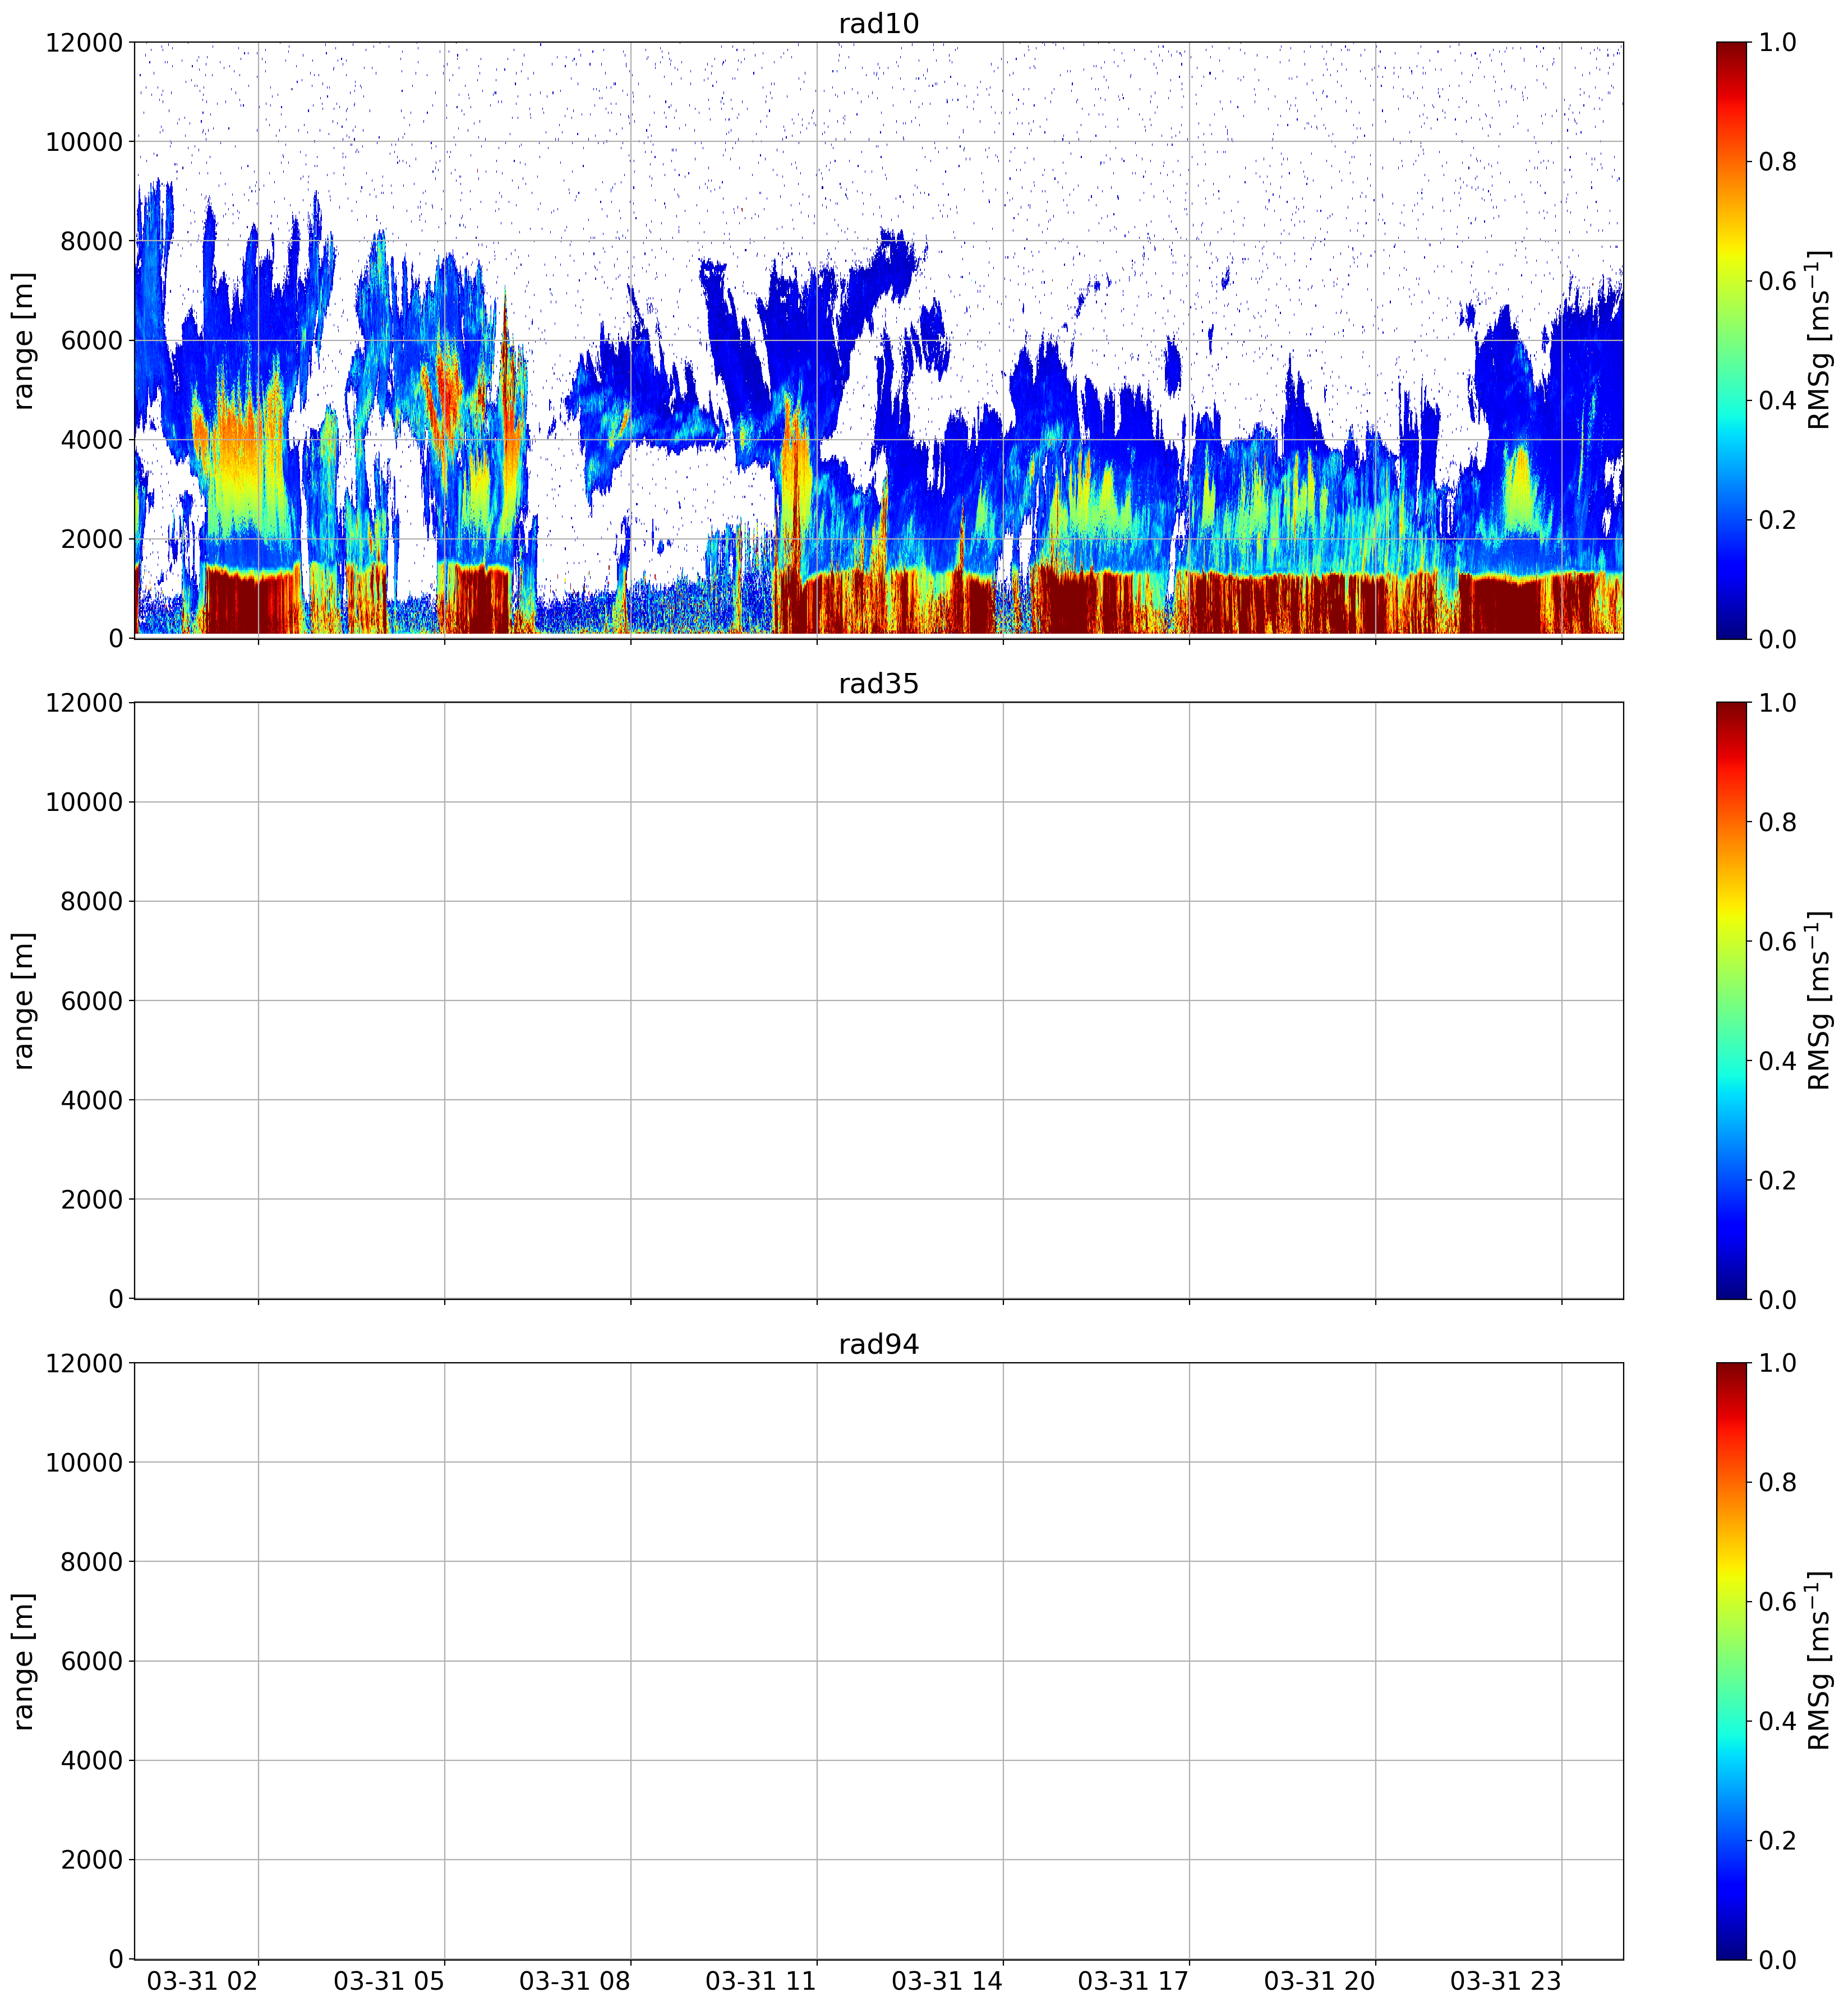This screenshot has width=1848, height=2006.
Task: Click the '03-31 11' time axis label
Action: coord(761,1981)
